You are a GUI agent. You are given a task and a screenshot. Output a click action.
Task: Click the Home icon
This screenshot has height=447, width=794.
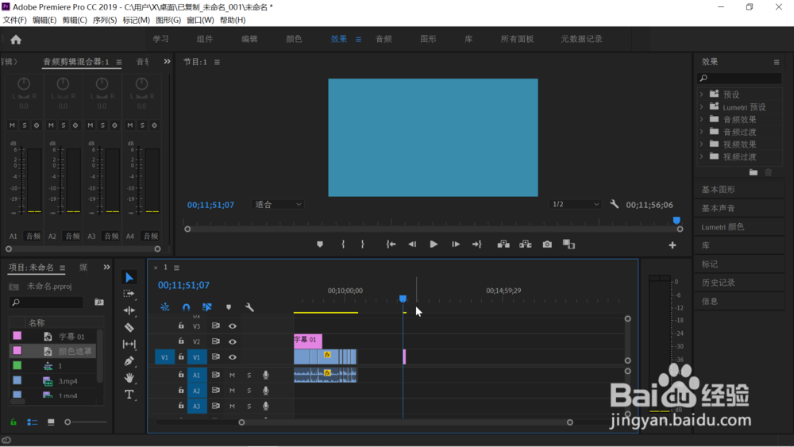[16, 40]
